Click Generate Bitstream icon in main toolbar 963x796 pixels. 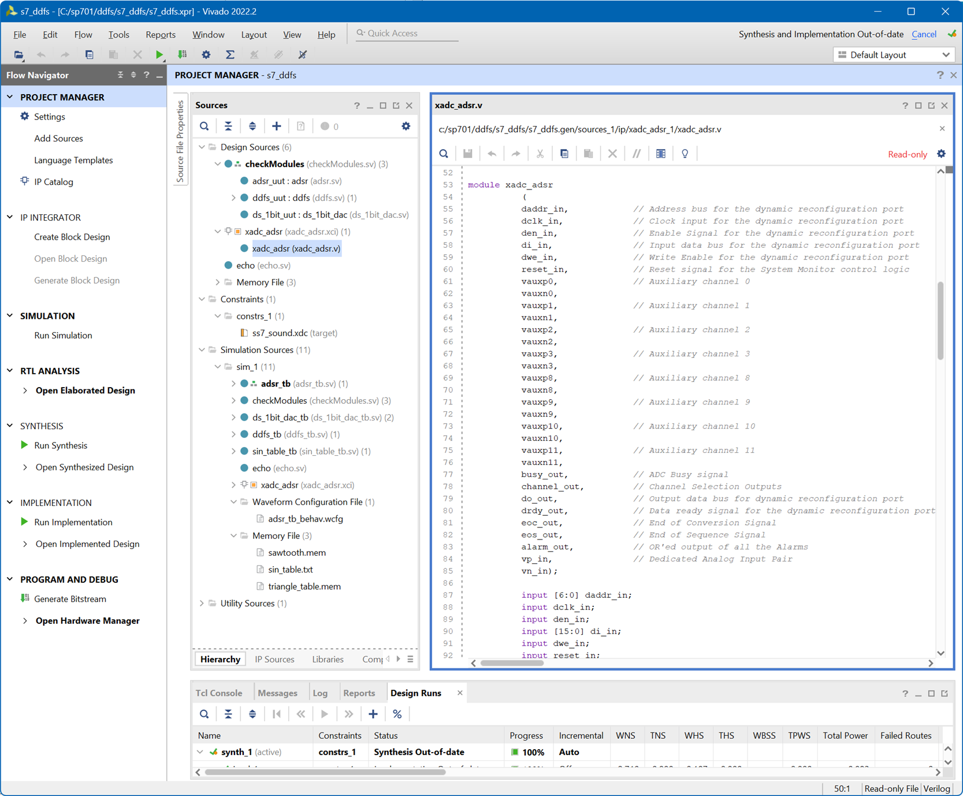point(183,55)
